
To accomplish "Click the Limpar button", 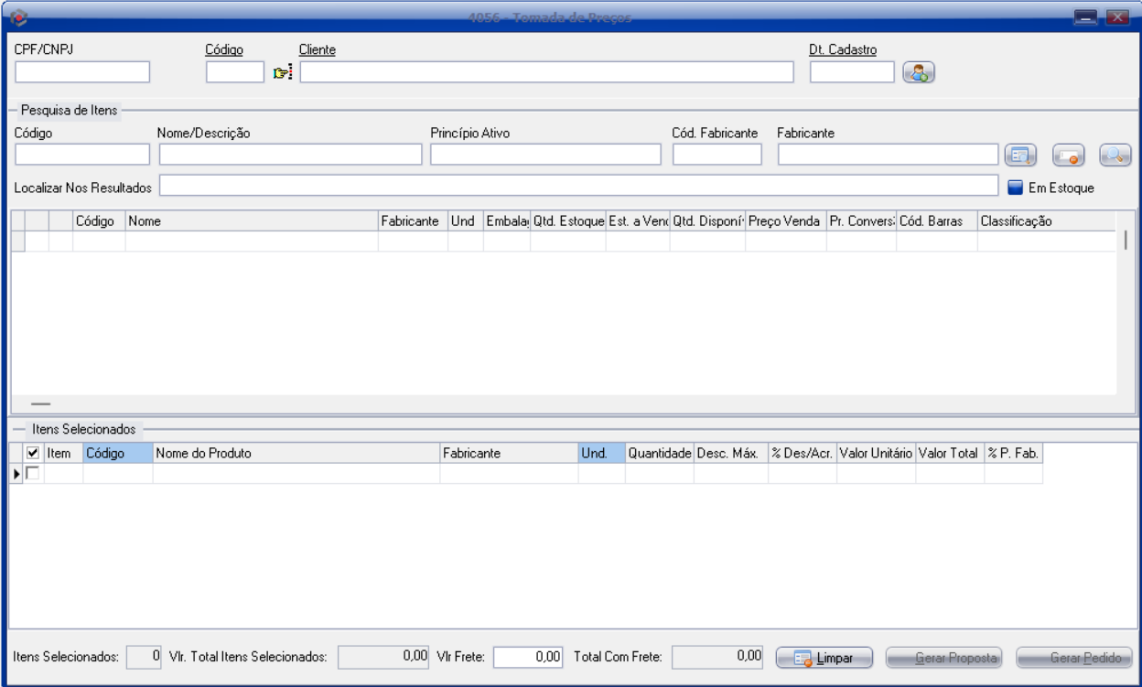I will [x=824, y=658].
